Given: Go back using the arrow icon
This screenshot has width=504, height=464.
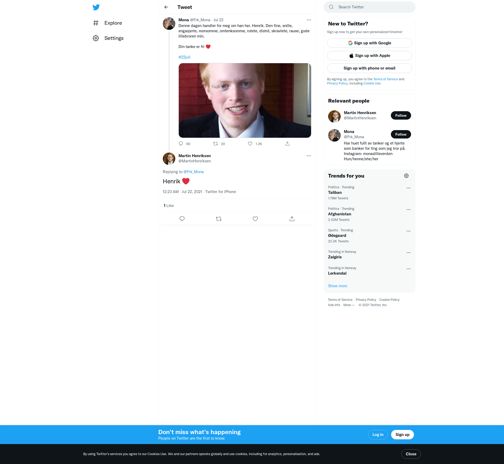Looking at the screenshot, I should pos(166,7).
